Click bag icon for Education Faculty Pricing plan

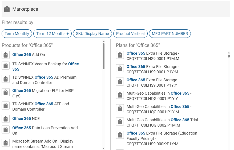[x=120, y=135]
